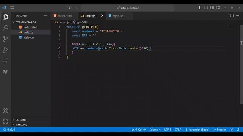Toggle the secondary side bar layout icon
This screenshot has width=243, height=136.
[x=212, y=8]
